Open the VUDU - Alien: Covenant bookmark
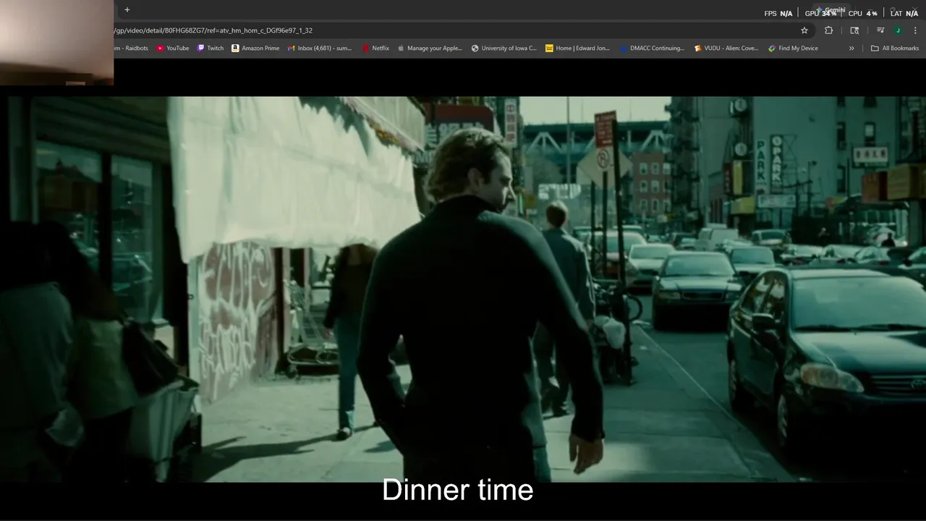926x521 pixels. pyautogui.click(x=726, y=48)
